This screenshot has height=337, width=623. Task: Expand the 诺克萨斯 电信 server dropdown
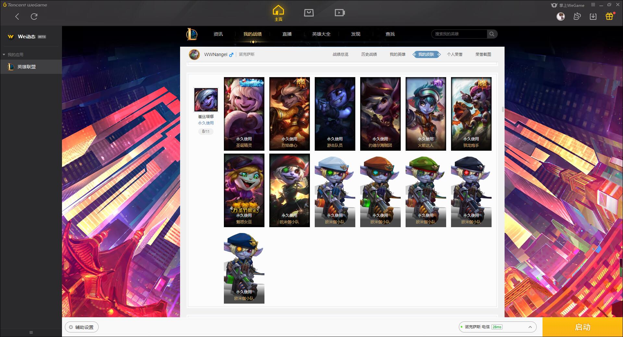[497, 327]
